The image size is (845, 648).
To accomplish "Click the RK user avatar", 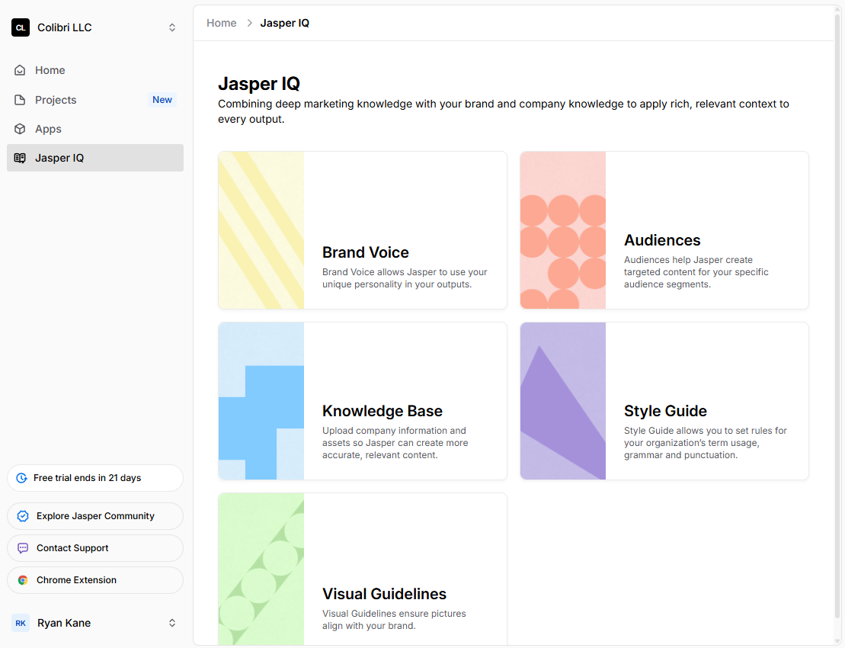I will click(21, 623).
